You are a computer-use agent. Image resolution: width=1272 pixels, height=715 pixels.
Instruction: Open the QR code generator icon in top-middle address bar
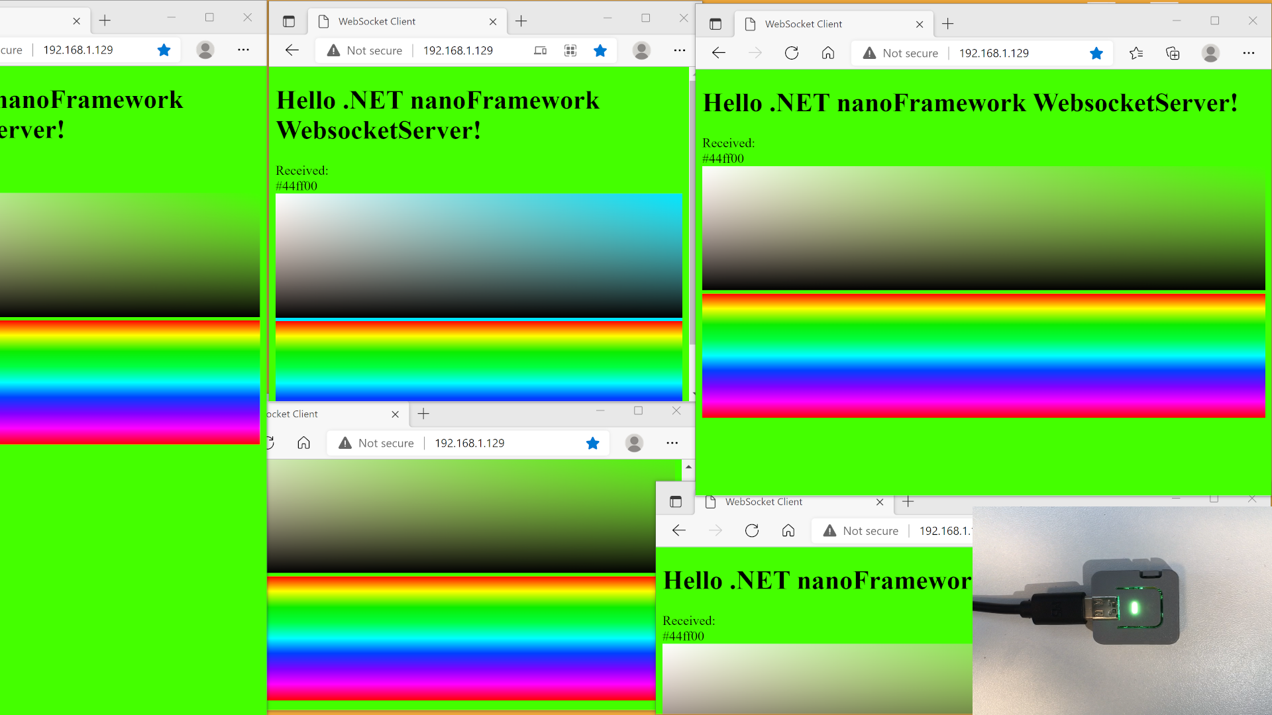(570, 50)
